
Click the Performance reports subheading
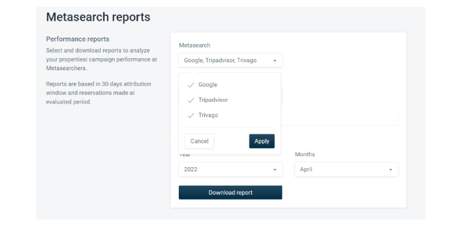(x=78, y=39)
